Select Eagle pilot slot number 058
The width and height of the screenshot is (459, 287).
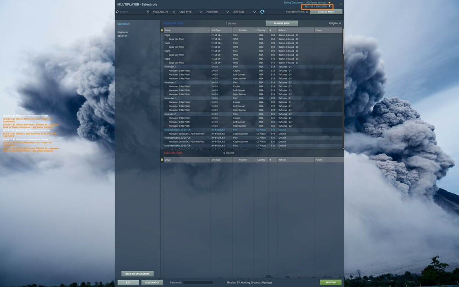click(x=252, y=35)
